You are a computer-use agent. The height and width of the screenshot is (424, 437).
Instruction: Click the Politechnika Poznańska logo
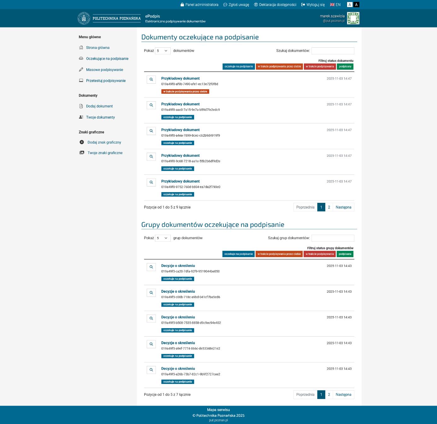point(109,18)
